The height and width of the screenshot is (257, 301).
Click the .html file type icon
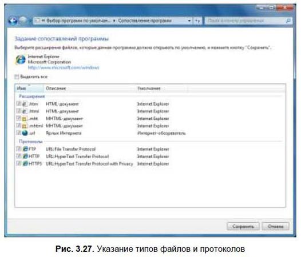click(x=25, y=111)
